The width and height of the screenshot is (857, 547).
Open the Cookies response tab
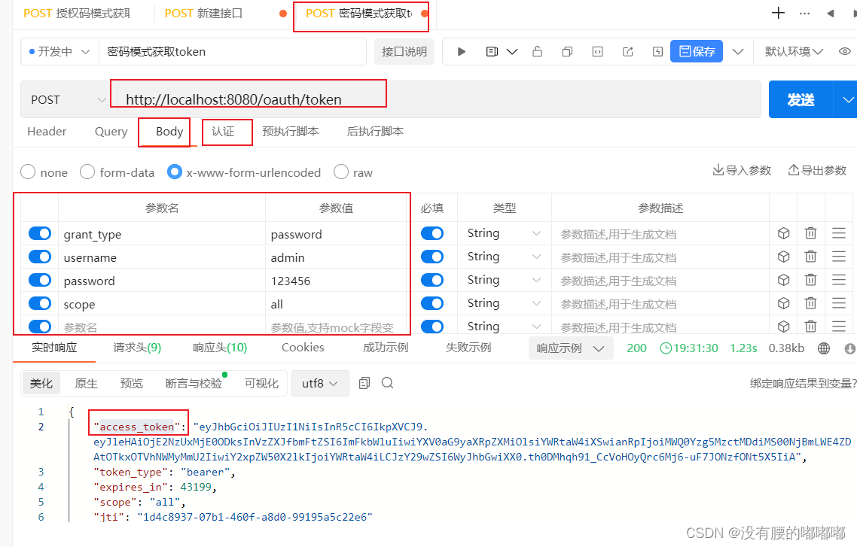[303, 348]
